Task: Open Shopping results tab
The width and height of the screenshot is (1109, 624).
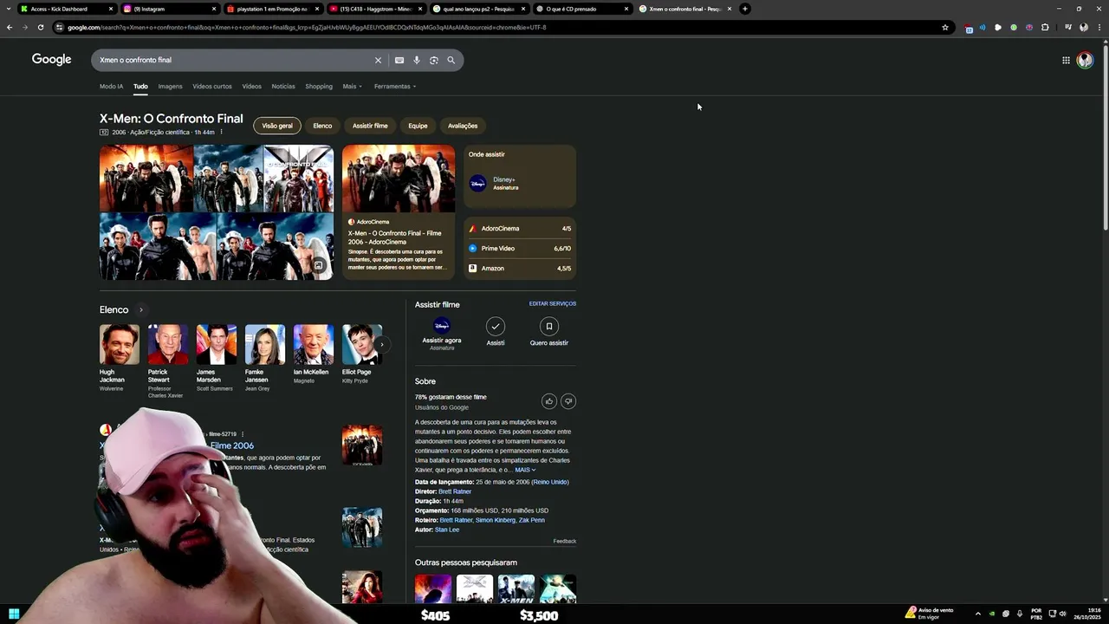Action: pos(319,87)
